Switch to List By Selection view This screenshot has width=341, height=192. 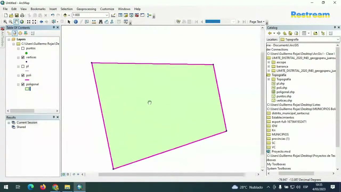[x=26, y=33]
